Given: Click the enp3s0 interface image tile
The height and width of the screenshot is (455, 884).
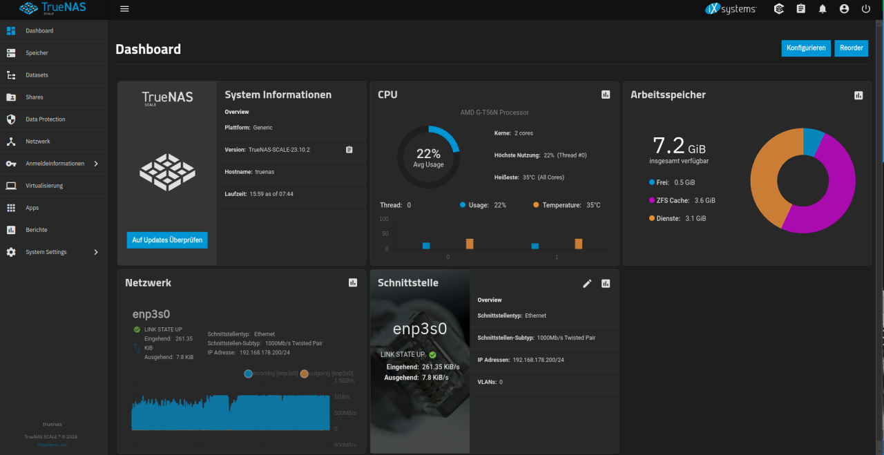Looking at the screenshot, I should [x=420, y=361].
